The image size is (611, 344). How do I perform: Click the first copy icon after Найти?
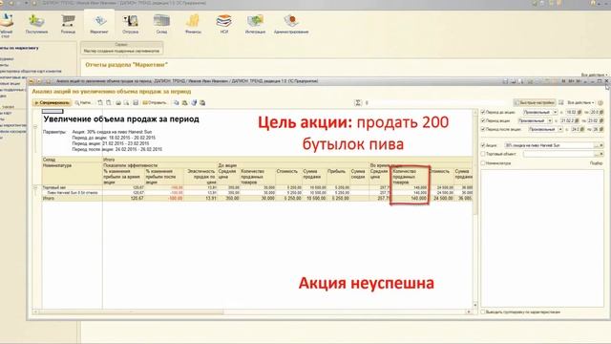(x=100, y=102)
